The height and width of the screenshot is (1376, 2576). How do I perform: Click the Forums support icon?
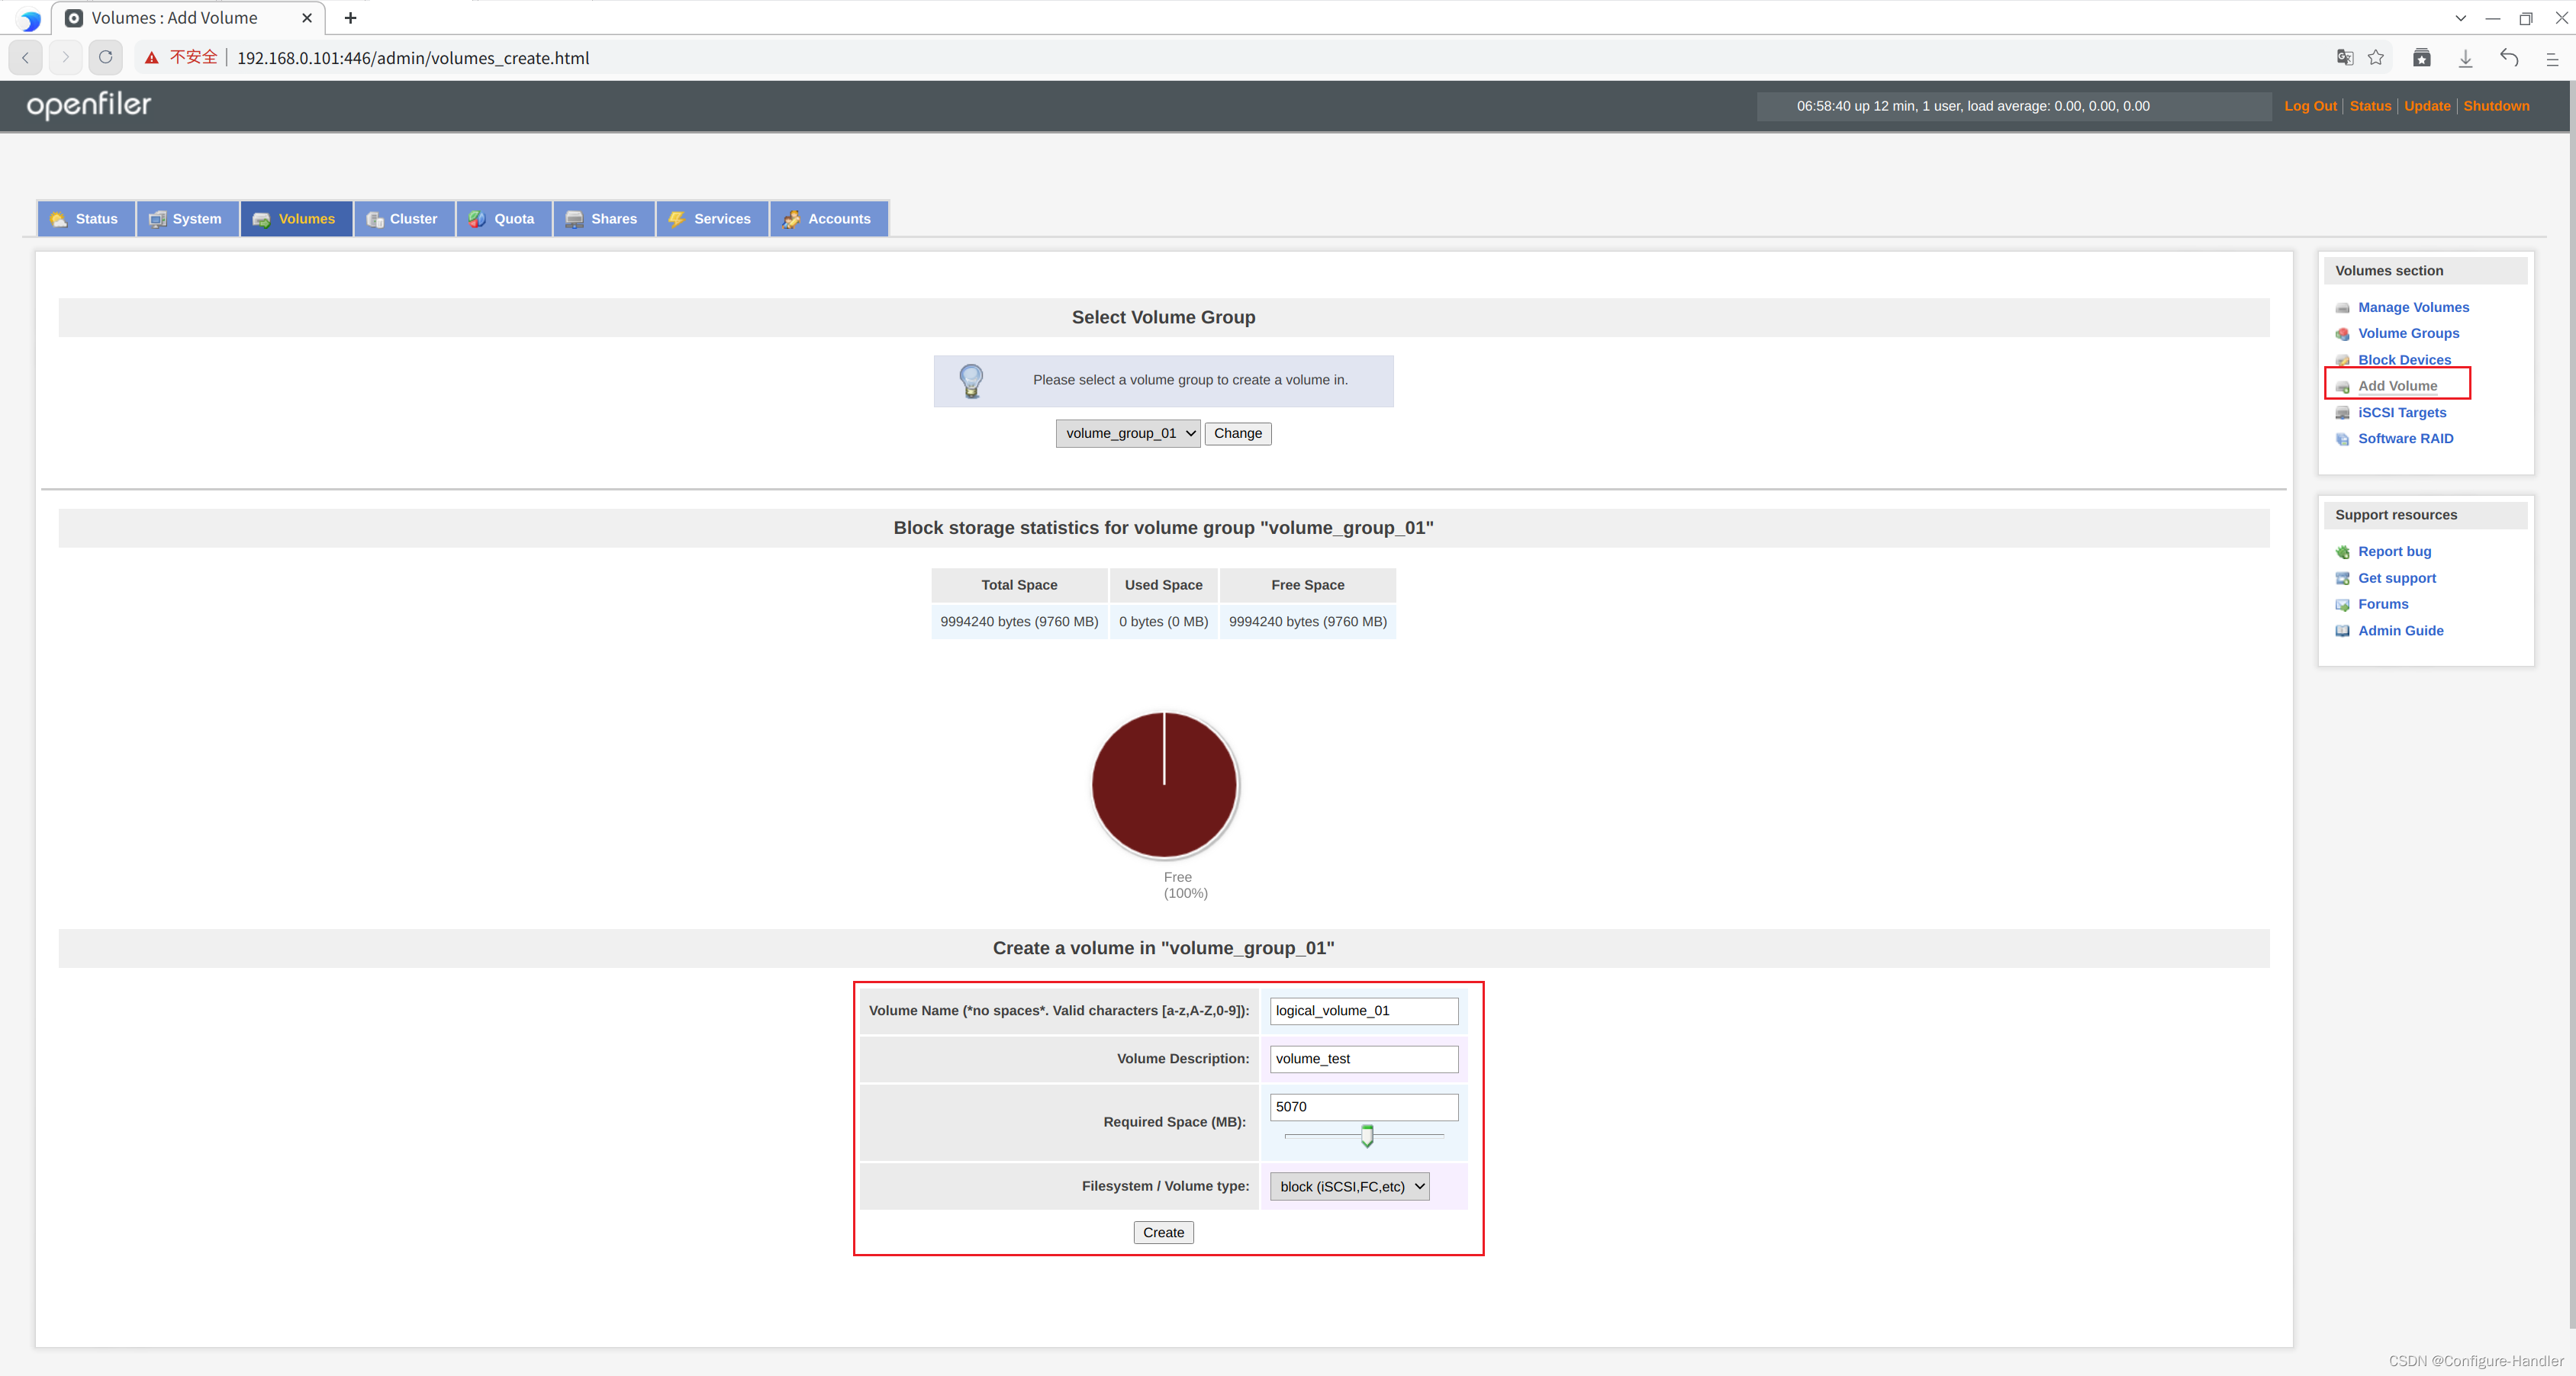pos(2342,606)
